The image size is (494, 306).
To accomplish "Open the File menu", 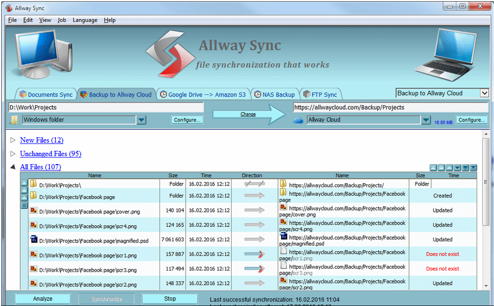I will 13,20.
